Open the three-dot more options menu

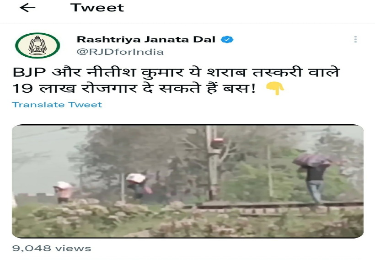pyautogui.click(x=356, y=39)
